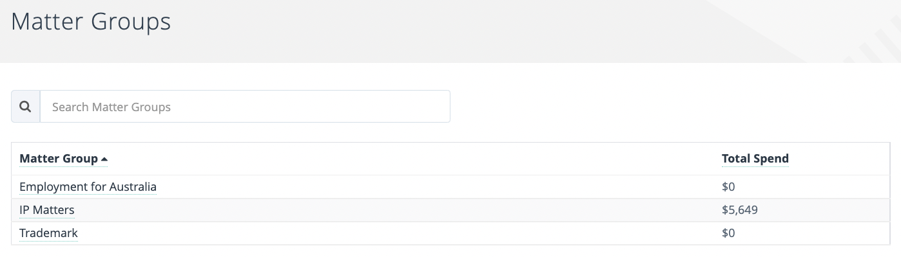Viewport: 901px width, 257px height.
Task: Focus the Search Matter Groups field
Action: coord(245,107)
